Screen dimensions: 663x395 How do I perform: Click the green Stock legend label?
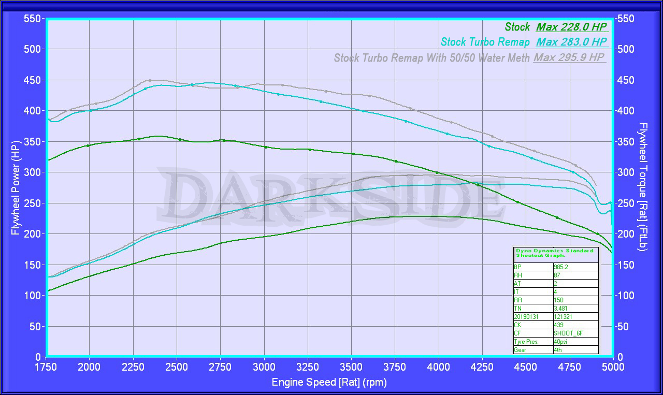coord(517,27)
